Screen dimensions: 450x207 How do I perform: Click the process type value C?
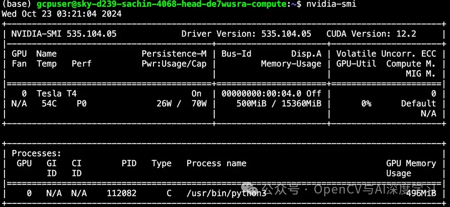(169, 193)
